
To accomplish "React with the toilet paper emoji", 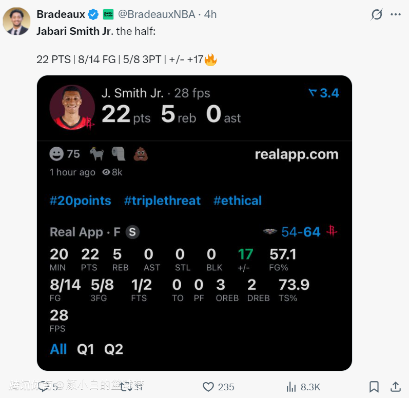I will pyautogui.click(x=118, y=153).
